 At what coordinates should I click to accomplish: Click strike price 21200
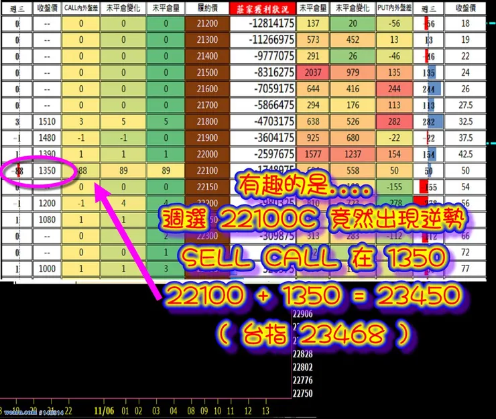pyautogui.click(x=207, y=23)
